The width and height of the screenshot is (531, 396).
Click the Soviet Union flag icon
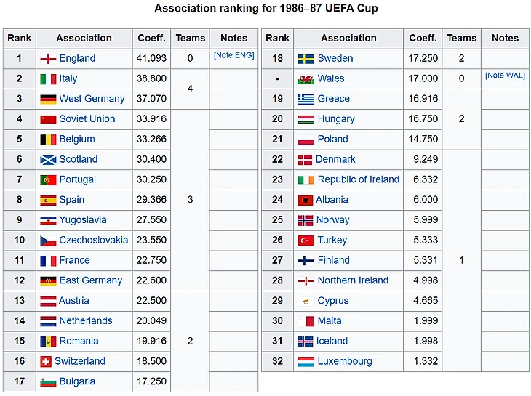pyautogui.click(x=48, y=119)
